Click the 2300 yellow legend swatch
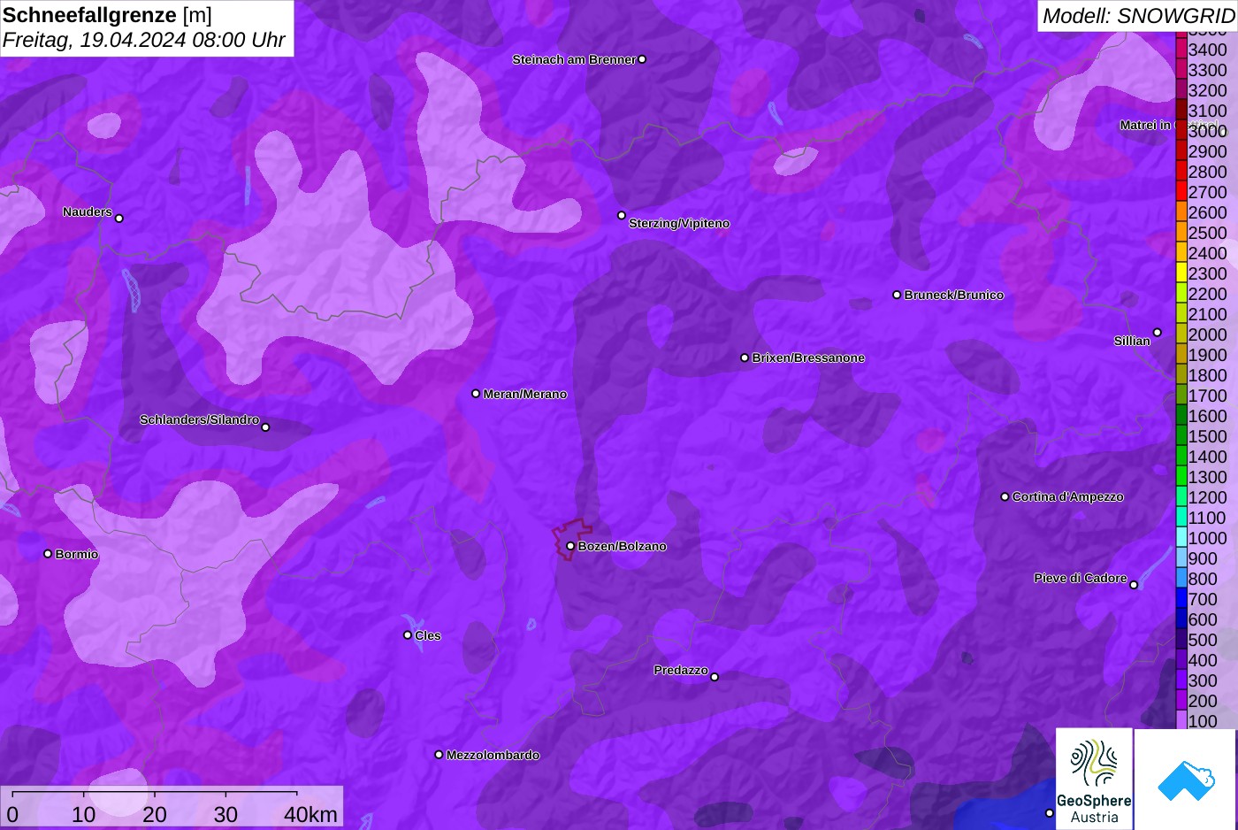 point(1181,273)
